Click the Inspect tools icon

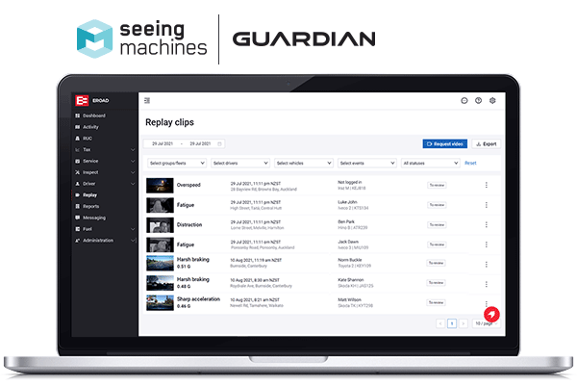pyautogui.click(x=78, y=172)
